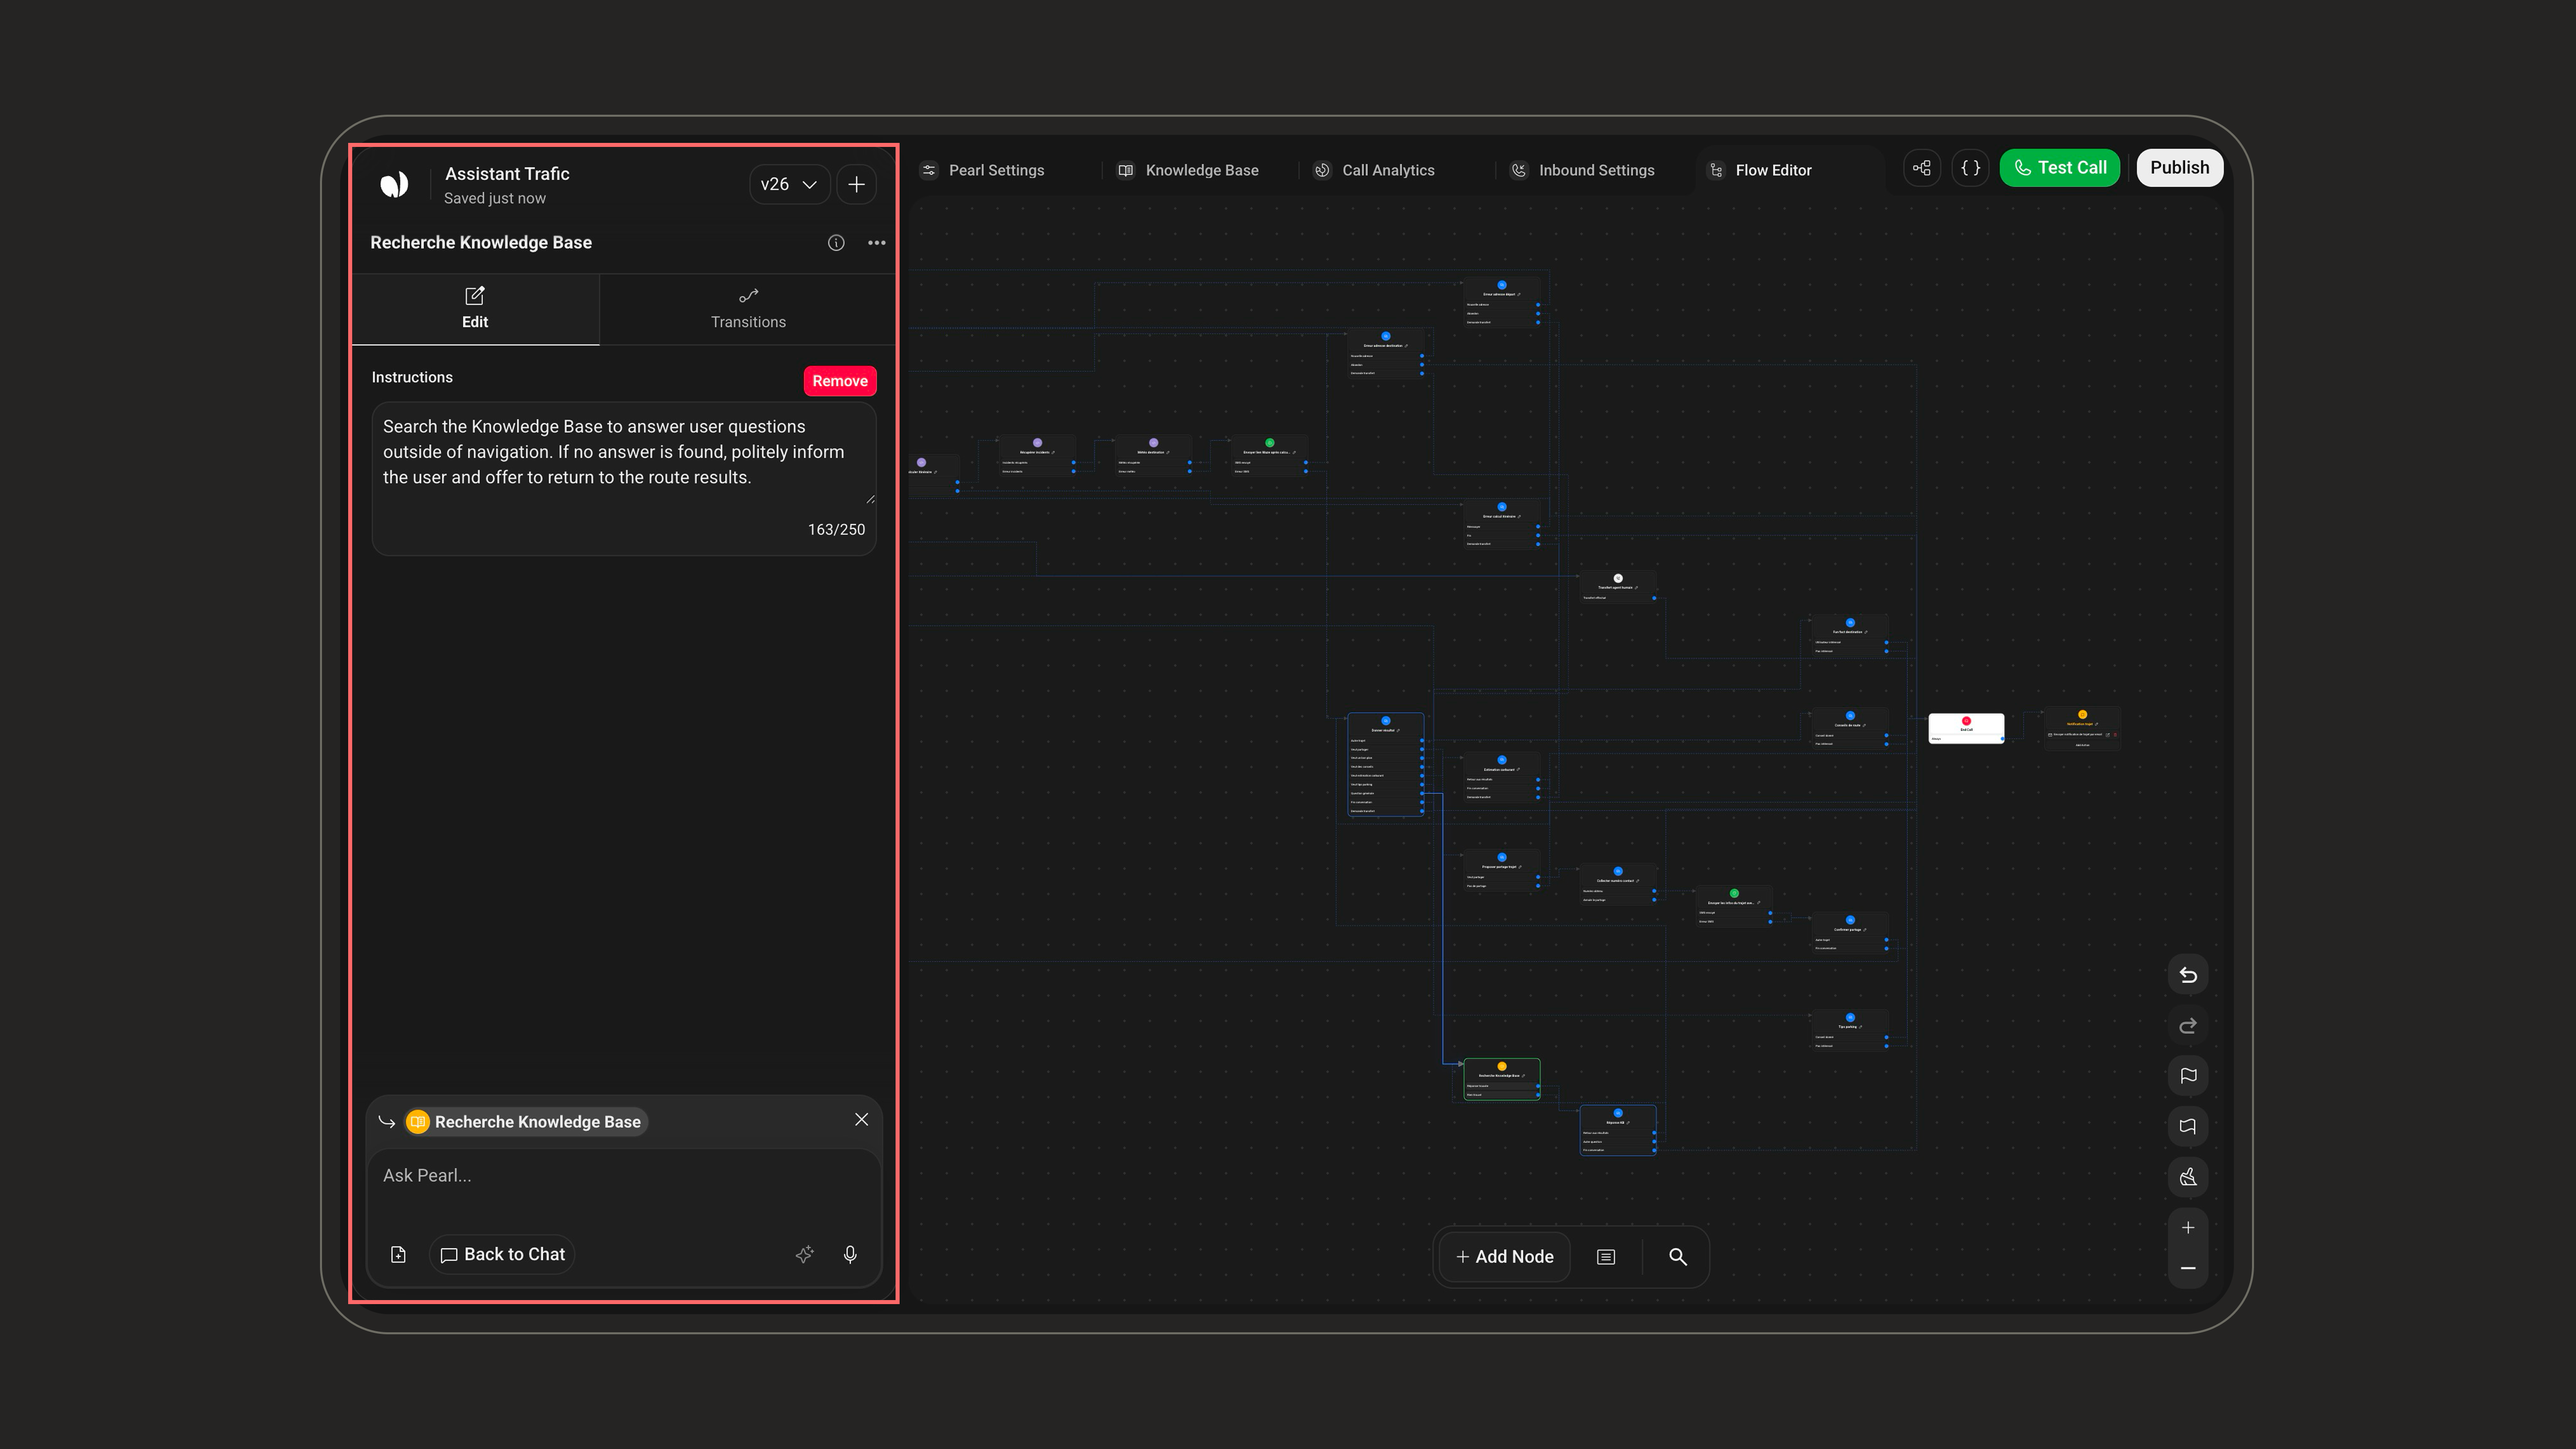Open the Knowledge Base tab
The height and width of the screenshot is (1449, 2576).
1189,170
